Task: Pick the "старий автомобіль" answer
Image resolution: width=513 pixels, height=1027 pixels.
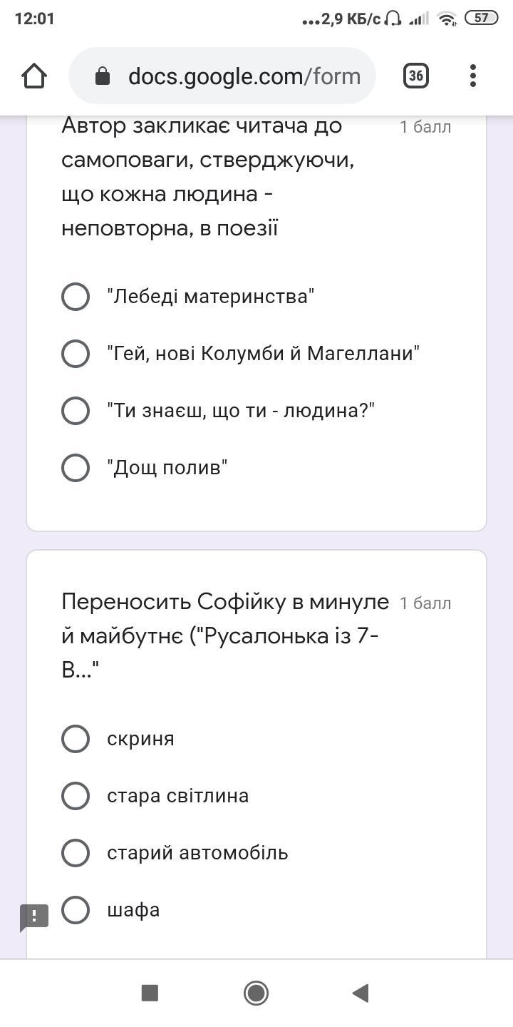Action: click(x=76, y=853)
